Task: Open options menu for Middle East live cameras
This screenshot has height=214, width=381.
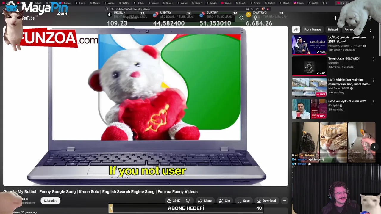Action: (x=374, y=81)
